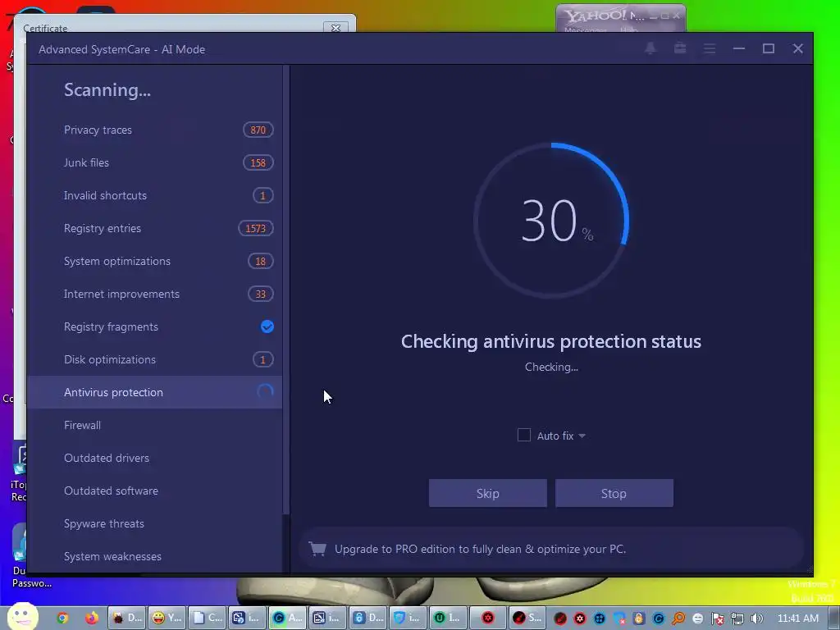
Task: Click the blue C tray icon
Action: 659,619
